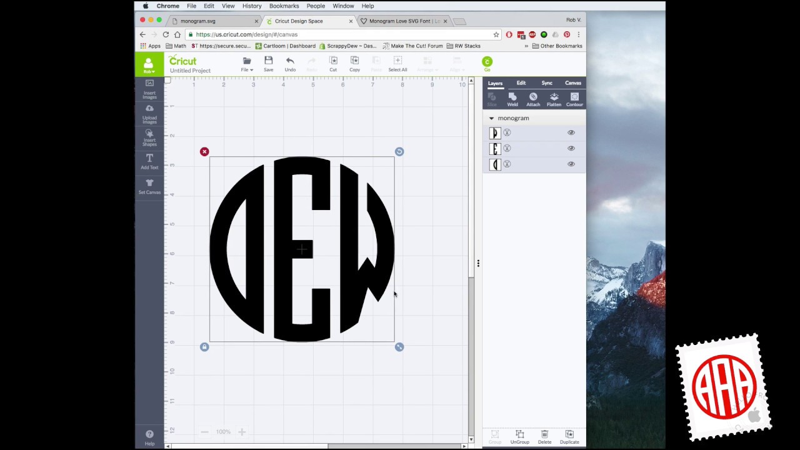The height and width of the screenshot is (450, 800).
Task: Open Cricut Help in the sidebar
Action: [x=149, y=437]
